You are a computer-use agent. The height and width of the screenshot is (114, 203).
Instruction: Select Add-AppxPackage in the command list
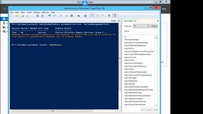(132, 40)
